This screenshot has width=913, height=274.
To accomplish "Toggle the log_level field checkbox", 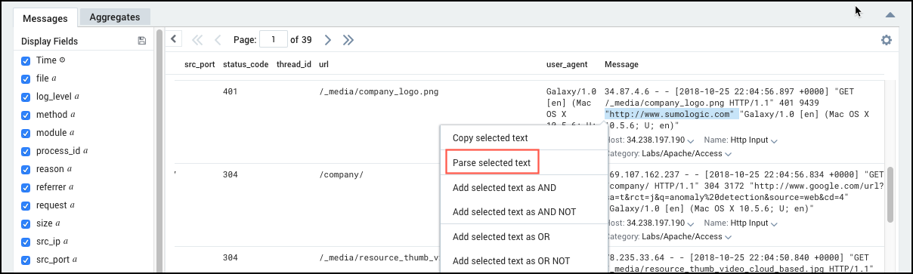I will (26, 97).
